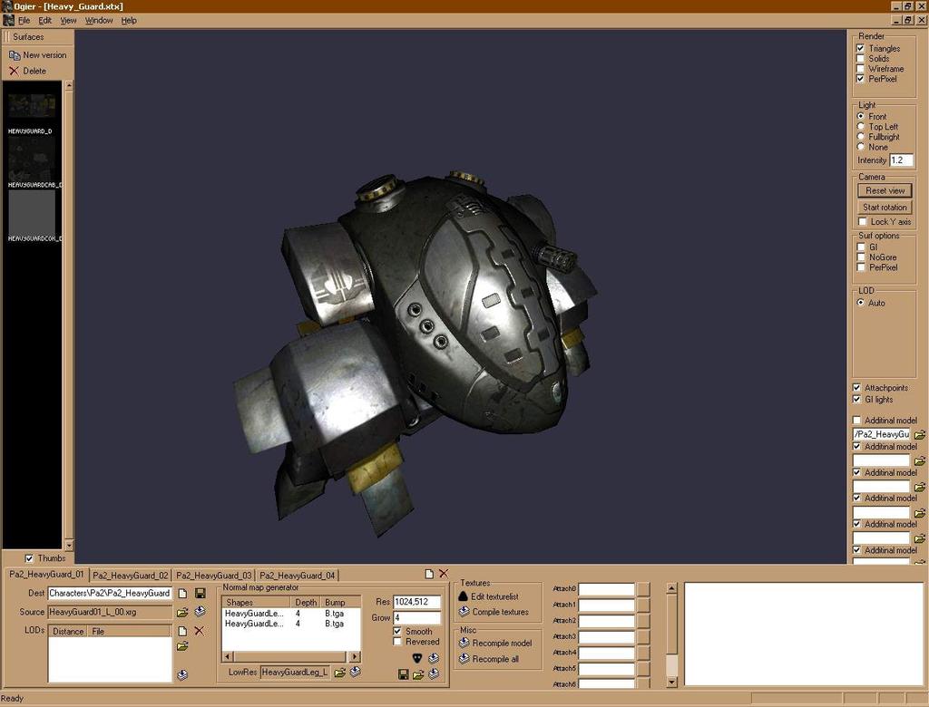929x707 pixels.
Task: Toggle the Attachpoints checkbox
Action: [856, 388]
